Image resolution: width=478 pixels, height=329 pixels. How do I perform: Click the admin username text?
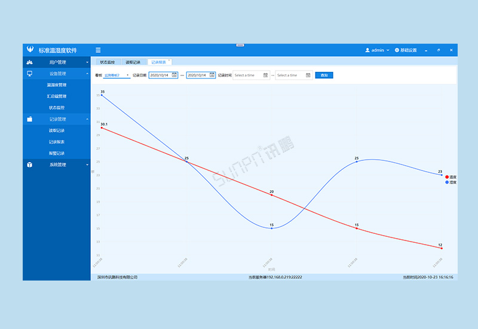tap(378, 50)
